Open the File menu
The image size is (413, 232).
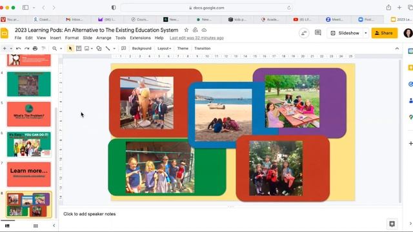point(18,38)
